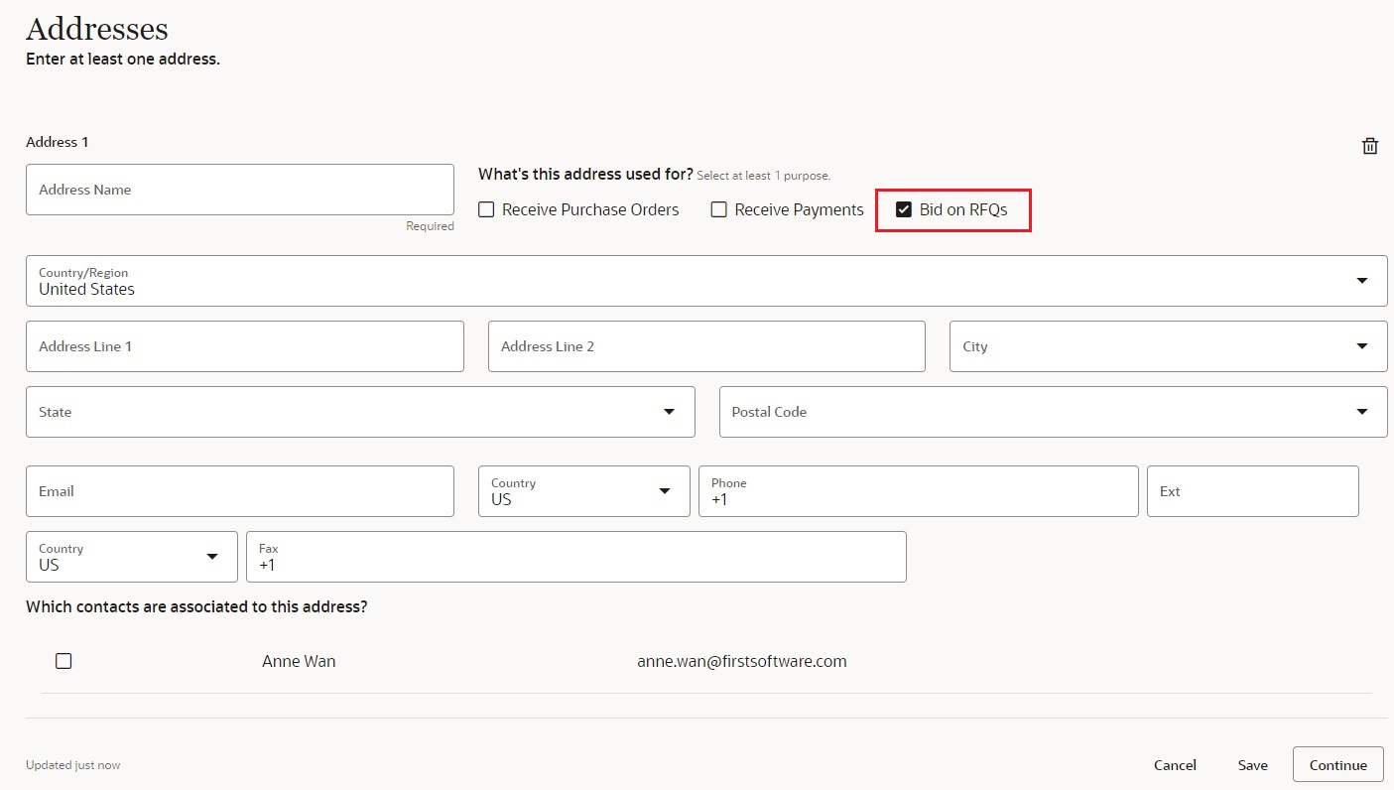Click the Ext field
Image resolution: width=1394 pixels, height=790 pixels.
1253,491
